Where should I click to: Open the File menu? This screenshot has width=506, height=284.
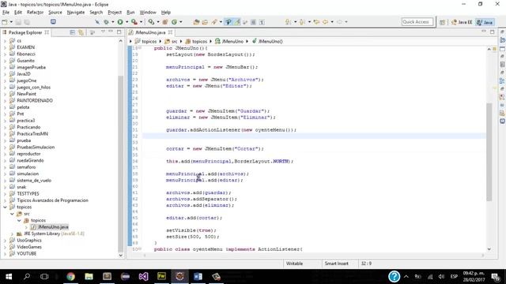[6, 13]
